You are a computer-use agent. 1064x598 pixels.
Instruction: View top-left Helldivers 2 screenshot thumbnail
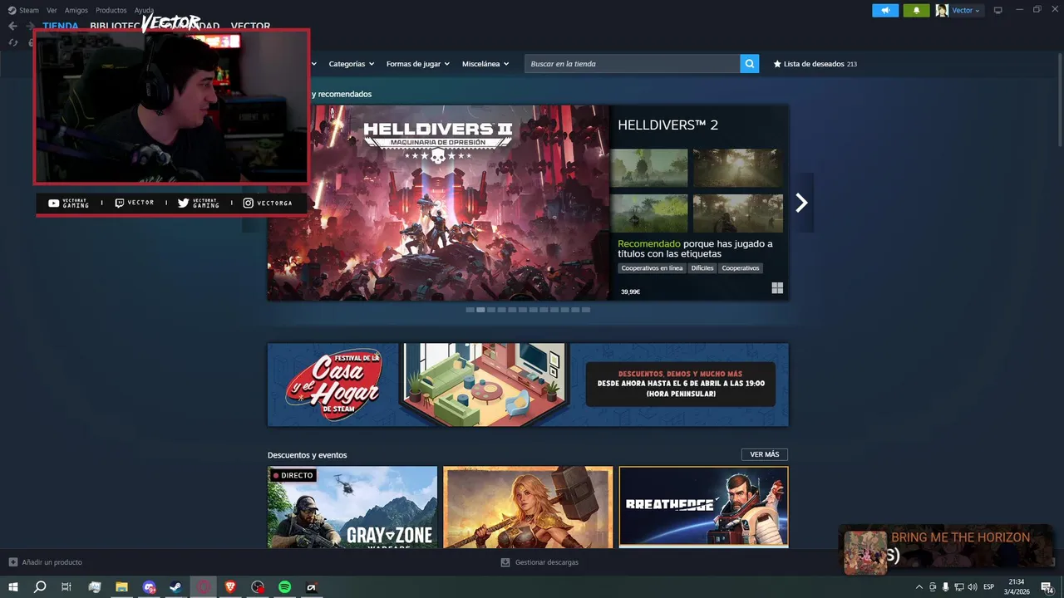(x=649, y=169)
